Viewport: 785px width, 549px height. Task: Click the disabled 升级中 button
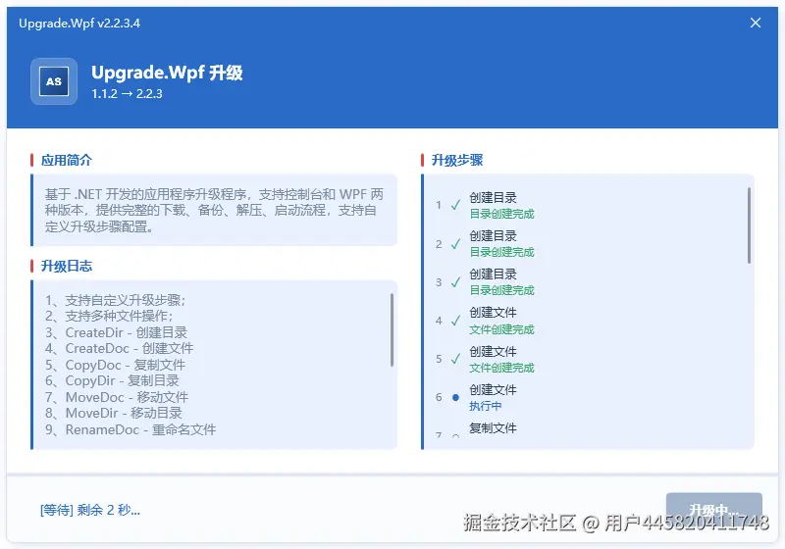pyautogui.click(x=714, y=510)
